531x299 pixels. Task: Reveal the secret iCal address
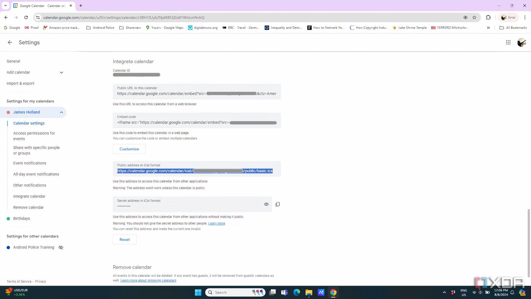(x=266, y=204)
